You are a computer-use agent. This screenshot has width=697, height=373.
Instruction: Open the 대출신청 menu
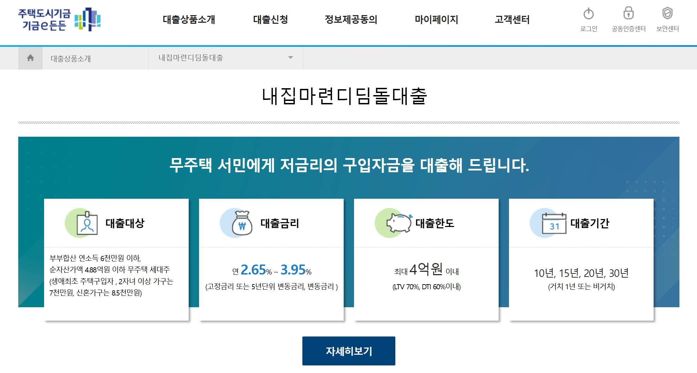click(271, 20)
